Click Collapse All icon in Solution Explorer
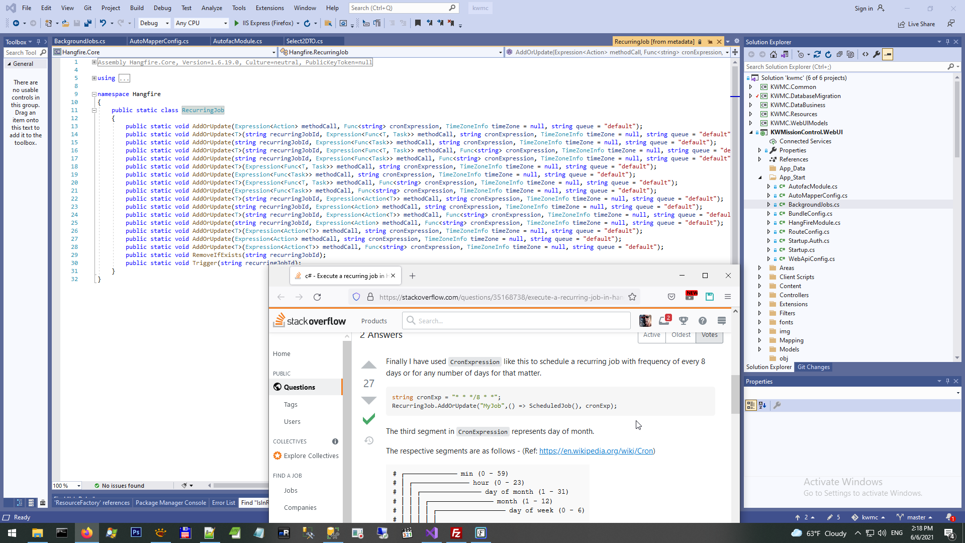 (839, 54)
